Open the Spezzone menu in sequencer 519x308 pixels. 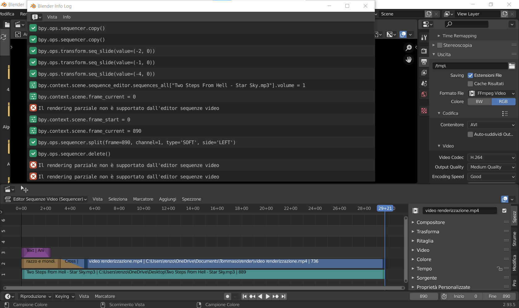click(x=192, y=199)
